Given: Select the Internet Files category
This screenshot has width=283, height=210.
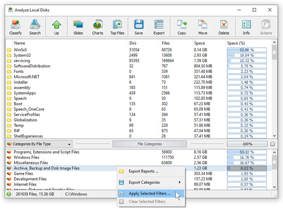Looking at the screenshot, I should (x=138, y=185).
